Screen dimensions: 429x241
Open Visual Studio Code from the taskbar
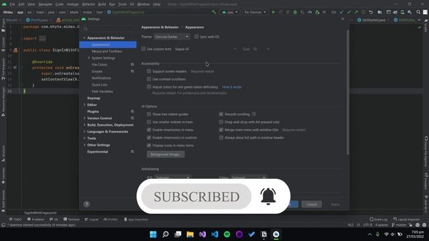point(214,234)
